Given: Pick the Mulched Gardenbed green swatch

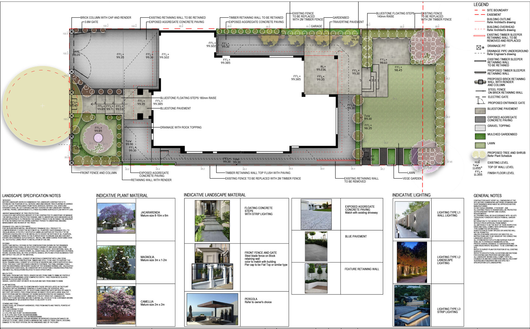Looking at the screenshot, I should 480,136.
